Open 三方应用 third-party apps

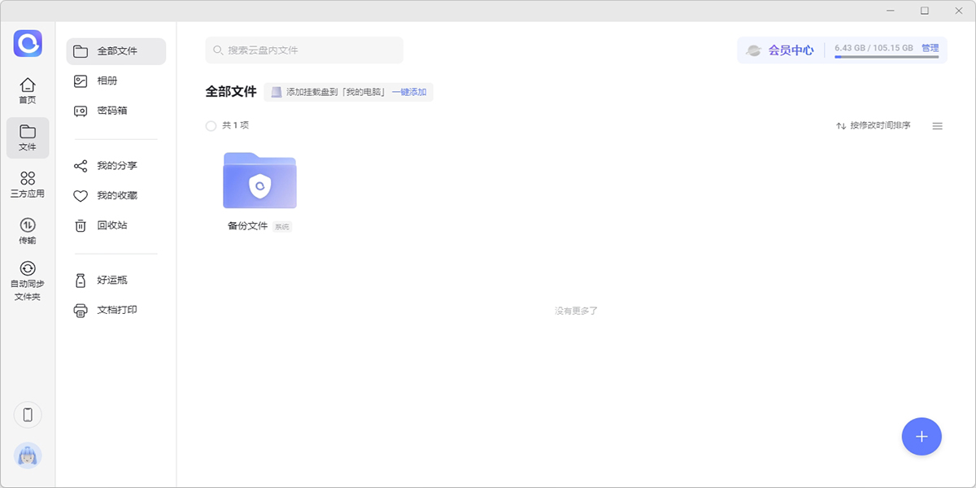(28, 185)
